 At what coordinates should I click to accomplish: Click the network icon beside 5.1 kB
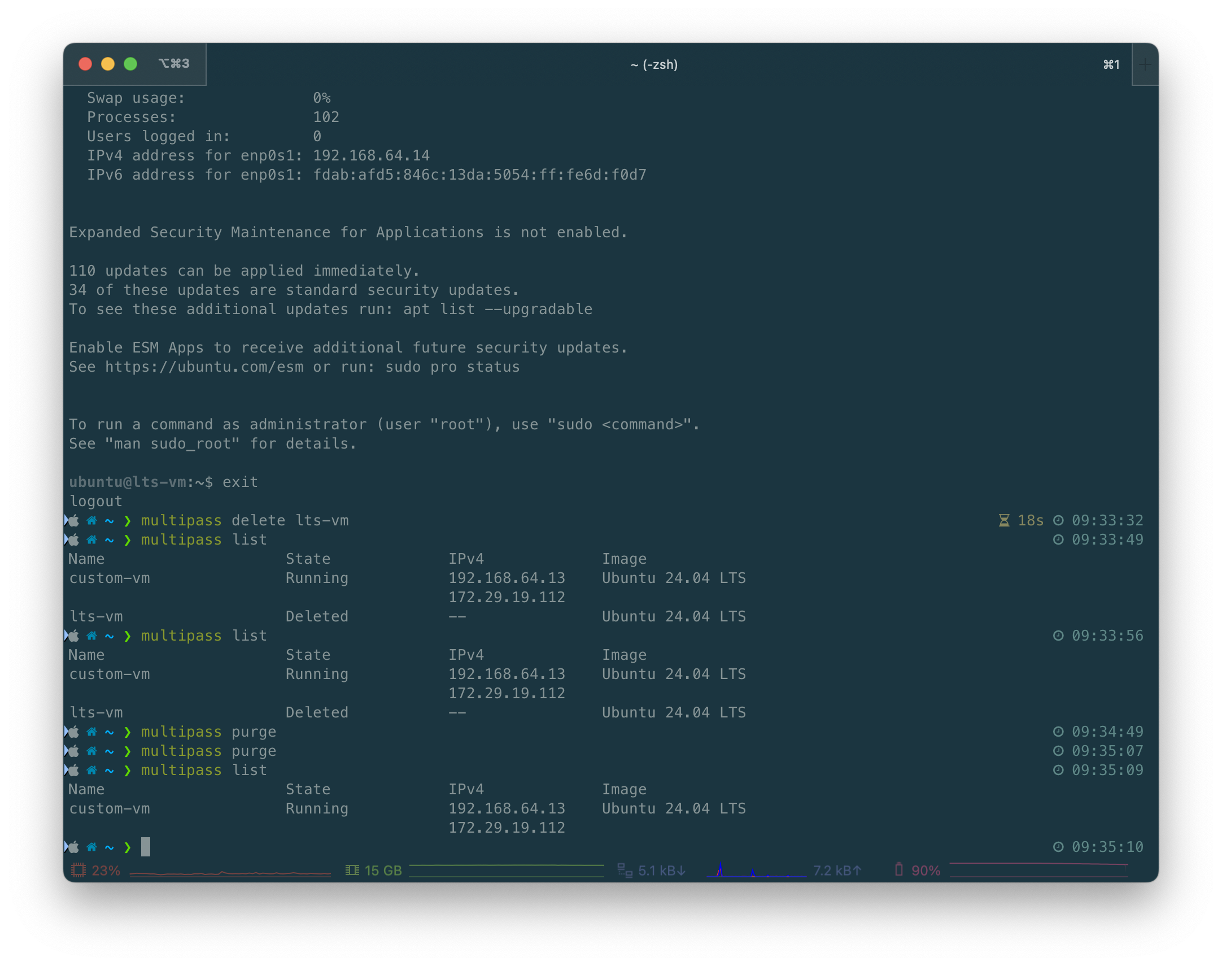(x=625, y=870)
